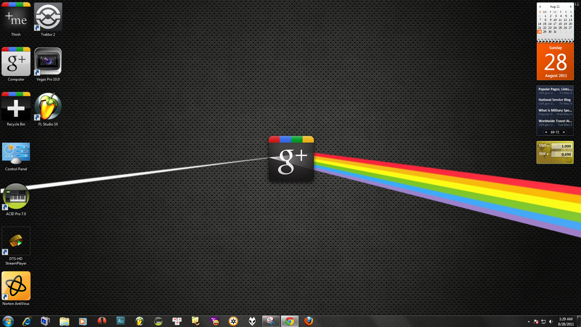Open the Action Center flag tray icon

tap(536, 322)
